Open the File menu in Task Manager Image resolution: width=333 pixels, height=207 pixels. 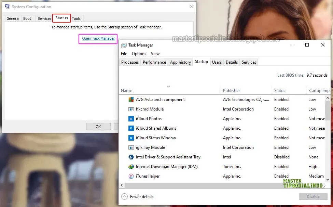pos(124,54)
